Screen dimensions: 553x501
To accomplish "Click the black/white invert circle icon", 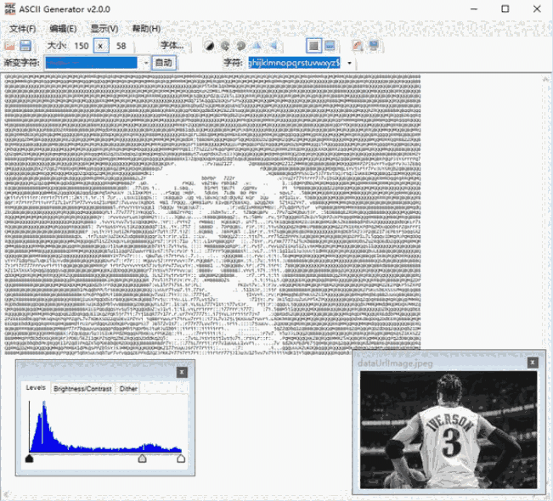I will pyautogui.click(x=210, y=45).
